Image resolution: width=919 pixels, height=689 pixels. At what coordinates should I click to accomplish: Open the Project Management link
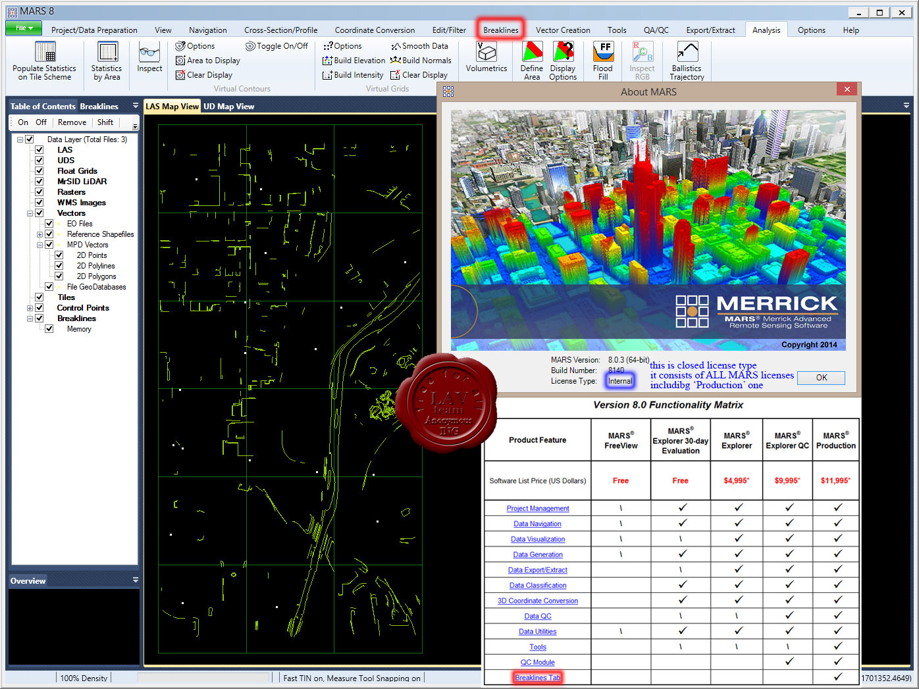pyautogui.click(x=538, y=508)
